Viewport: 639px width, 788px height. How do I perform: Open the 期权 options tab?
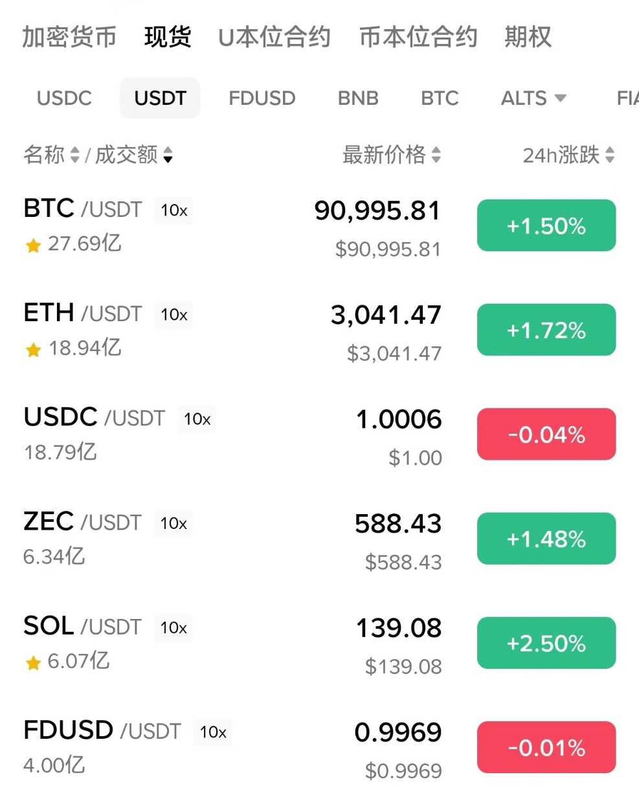(528, 38)
